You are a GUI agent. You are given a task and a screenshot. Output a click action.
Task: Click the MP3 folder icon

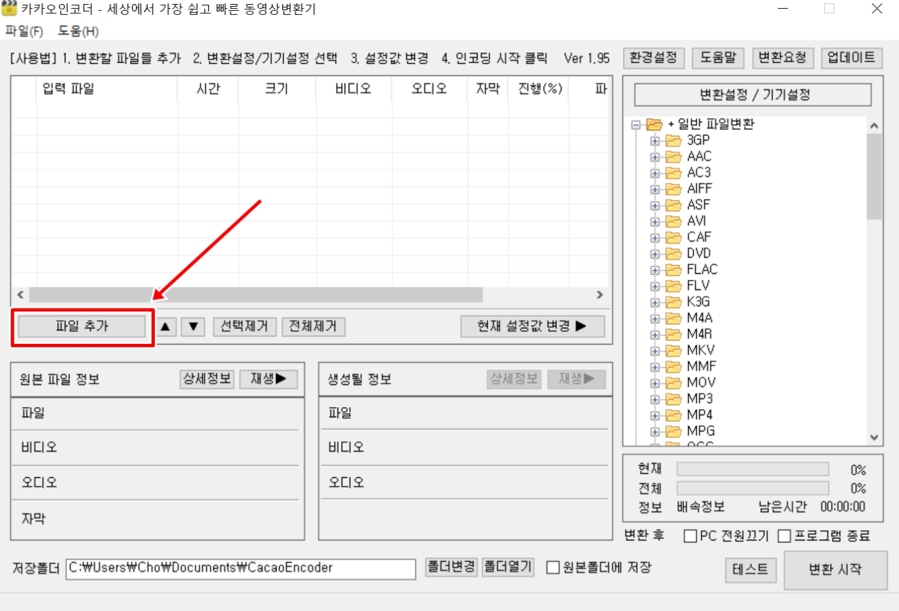(673, 399)
